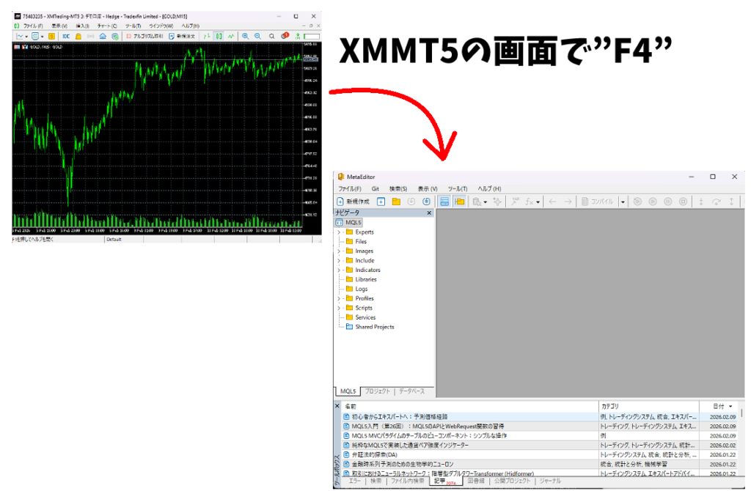Click zoom in magnifier in MT5 toolbar
This screenshot has height=491, width=751.
click(246, 35)
